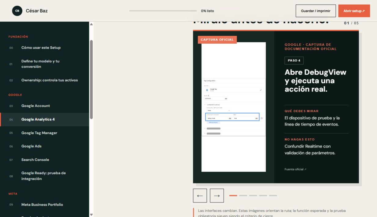The width and height of the screenshot is (377, 217).
Task: Click the sidebar scrollbar thumb
Action: [x=91, y=79]
